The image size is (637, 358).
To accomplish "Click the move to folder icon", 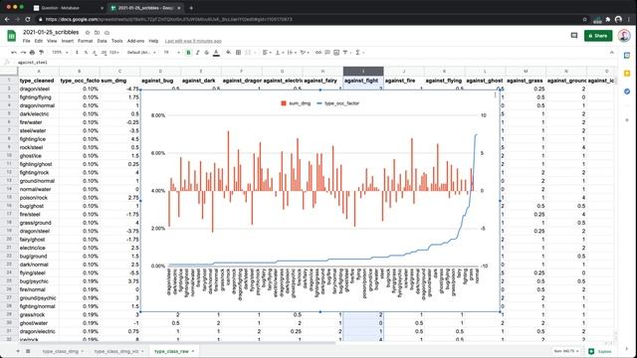I will tap(98, 33).
